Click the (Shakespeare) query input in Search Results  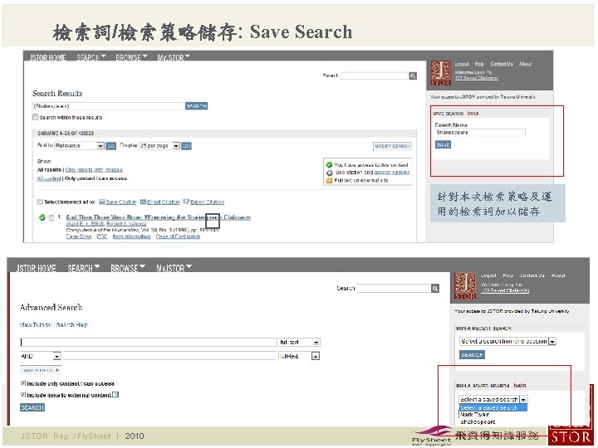[x=108, y=106]
